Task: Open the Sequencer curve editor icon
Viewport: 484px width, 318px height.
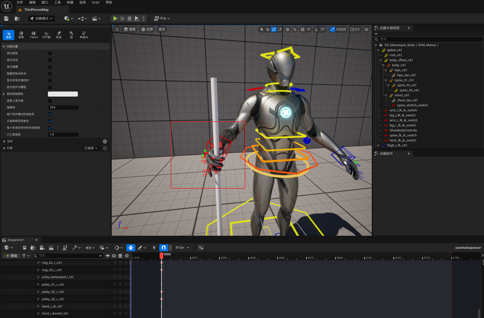Action: pyautogui.click(x=201, y=248)
